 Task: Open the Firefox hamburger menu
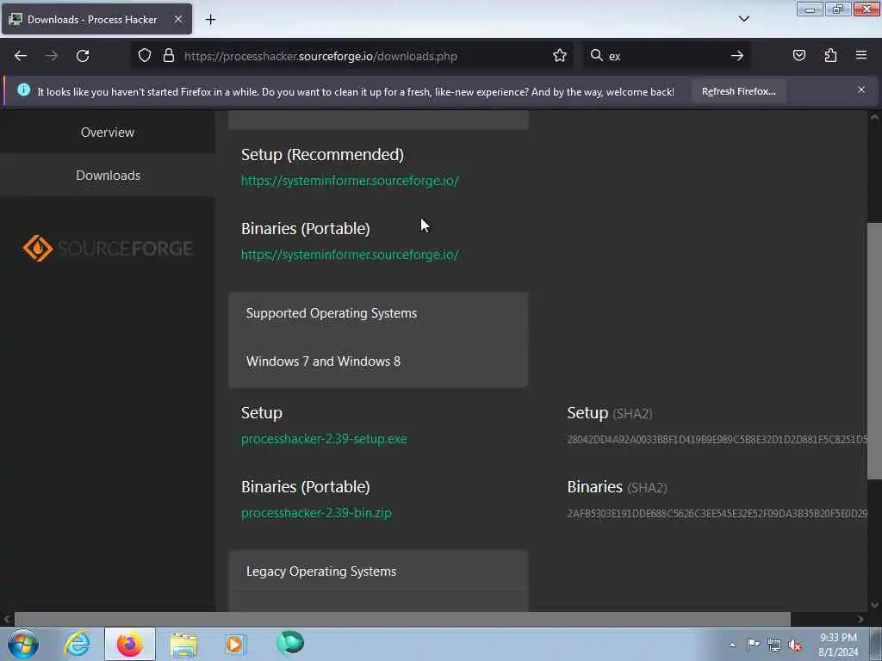861,55
